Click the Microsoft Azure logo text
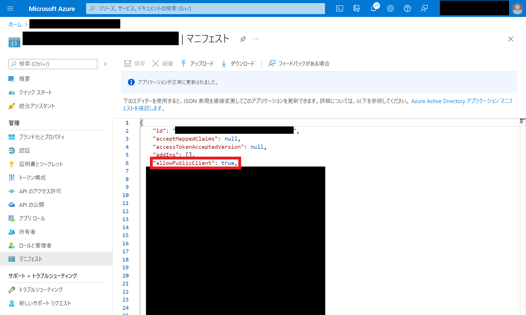This screenshot has height=315, width=526. pos(52,9)
